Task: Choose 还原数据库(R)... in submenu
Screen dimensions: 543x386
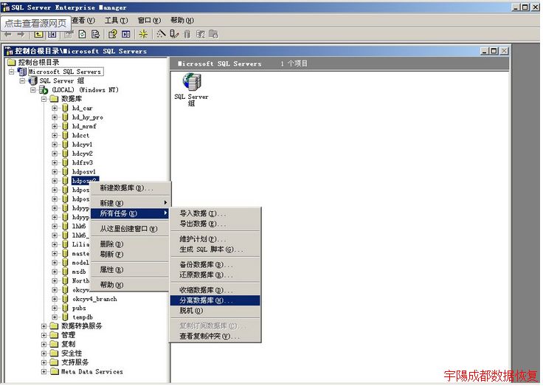Action: tap(215, 275)
